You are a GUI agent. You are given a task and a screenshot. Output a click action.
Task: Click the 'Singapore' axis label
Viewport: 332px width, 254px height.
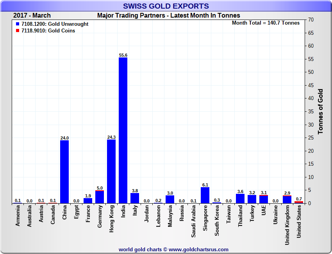(x=205, y=218)
